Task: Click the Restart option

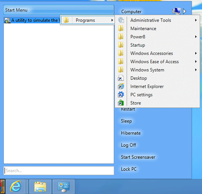Action: coord(128,109)
